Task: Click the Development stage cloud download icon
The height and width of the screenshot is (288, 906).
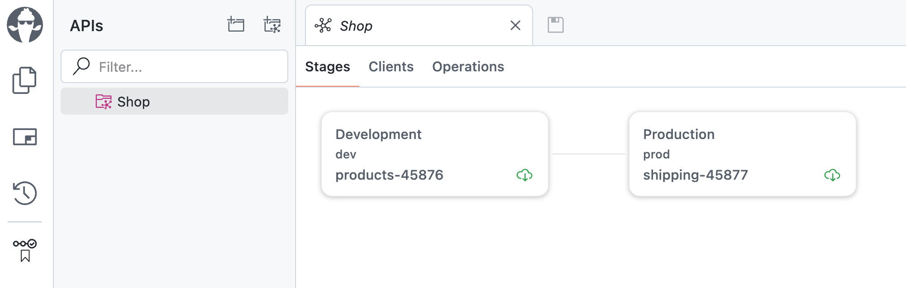Action: [x=525, y=175]
